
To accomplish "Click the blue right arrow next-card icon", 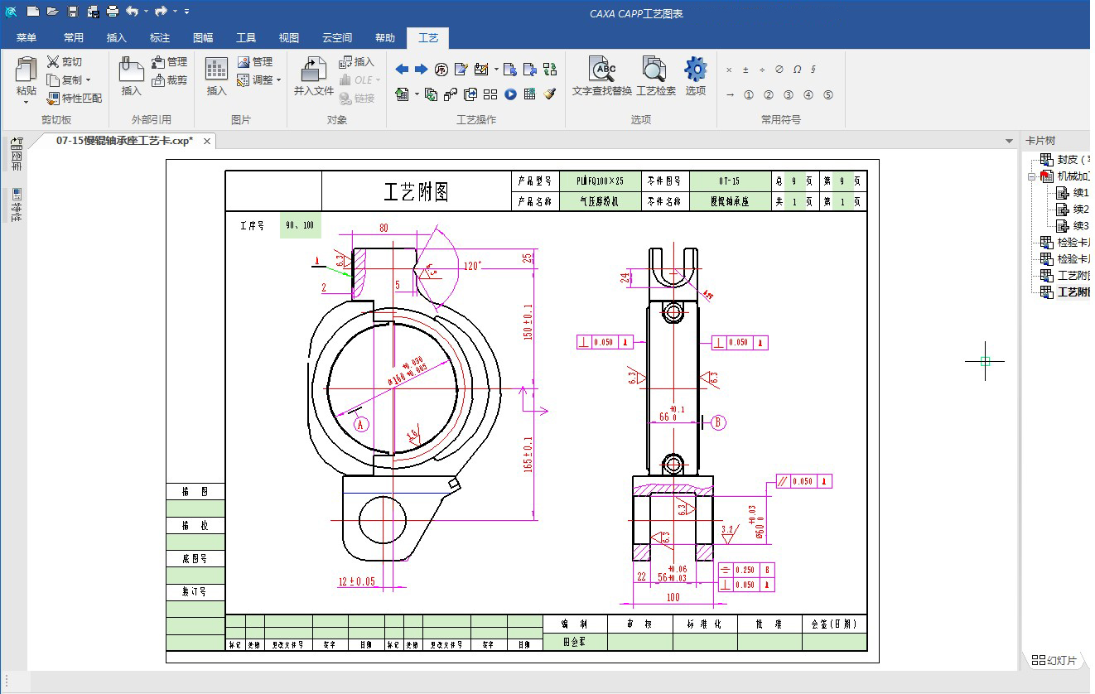I will point(421,69).
